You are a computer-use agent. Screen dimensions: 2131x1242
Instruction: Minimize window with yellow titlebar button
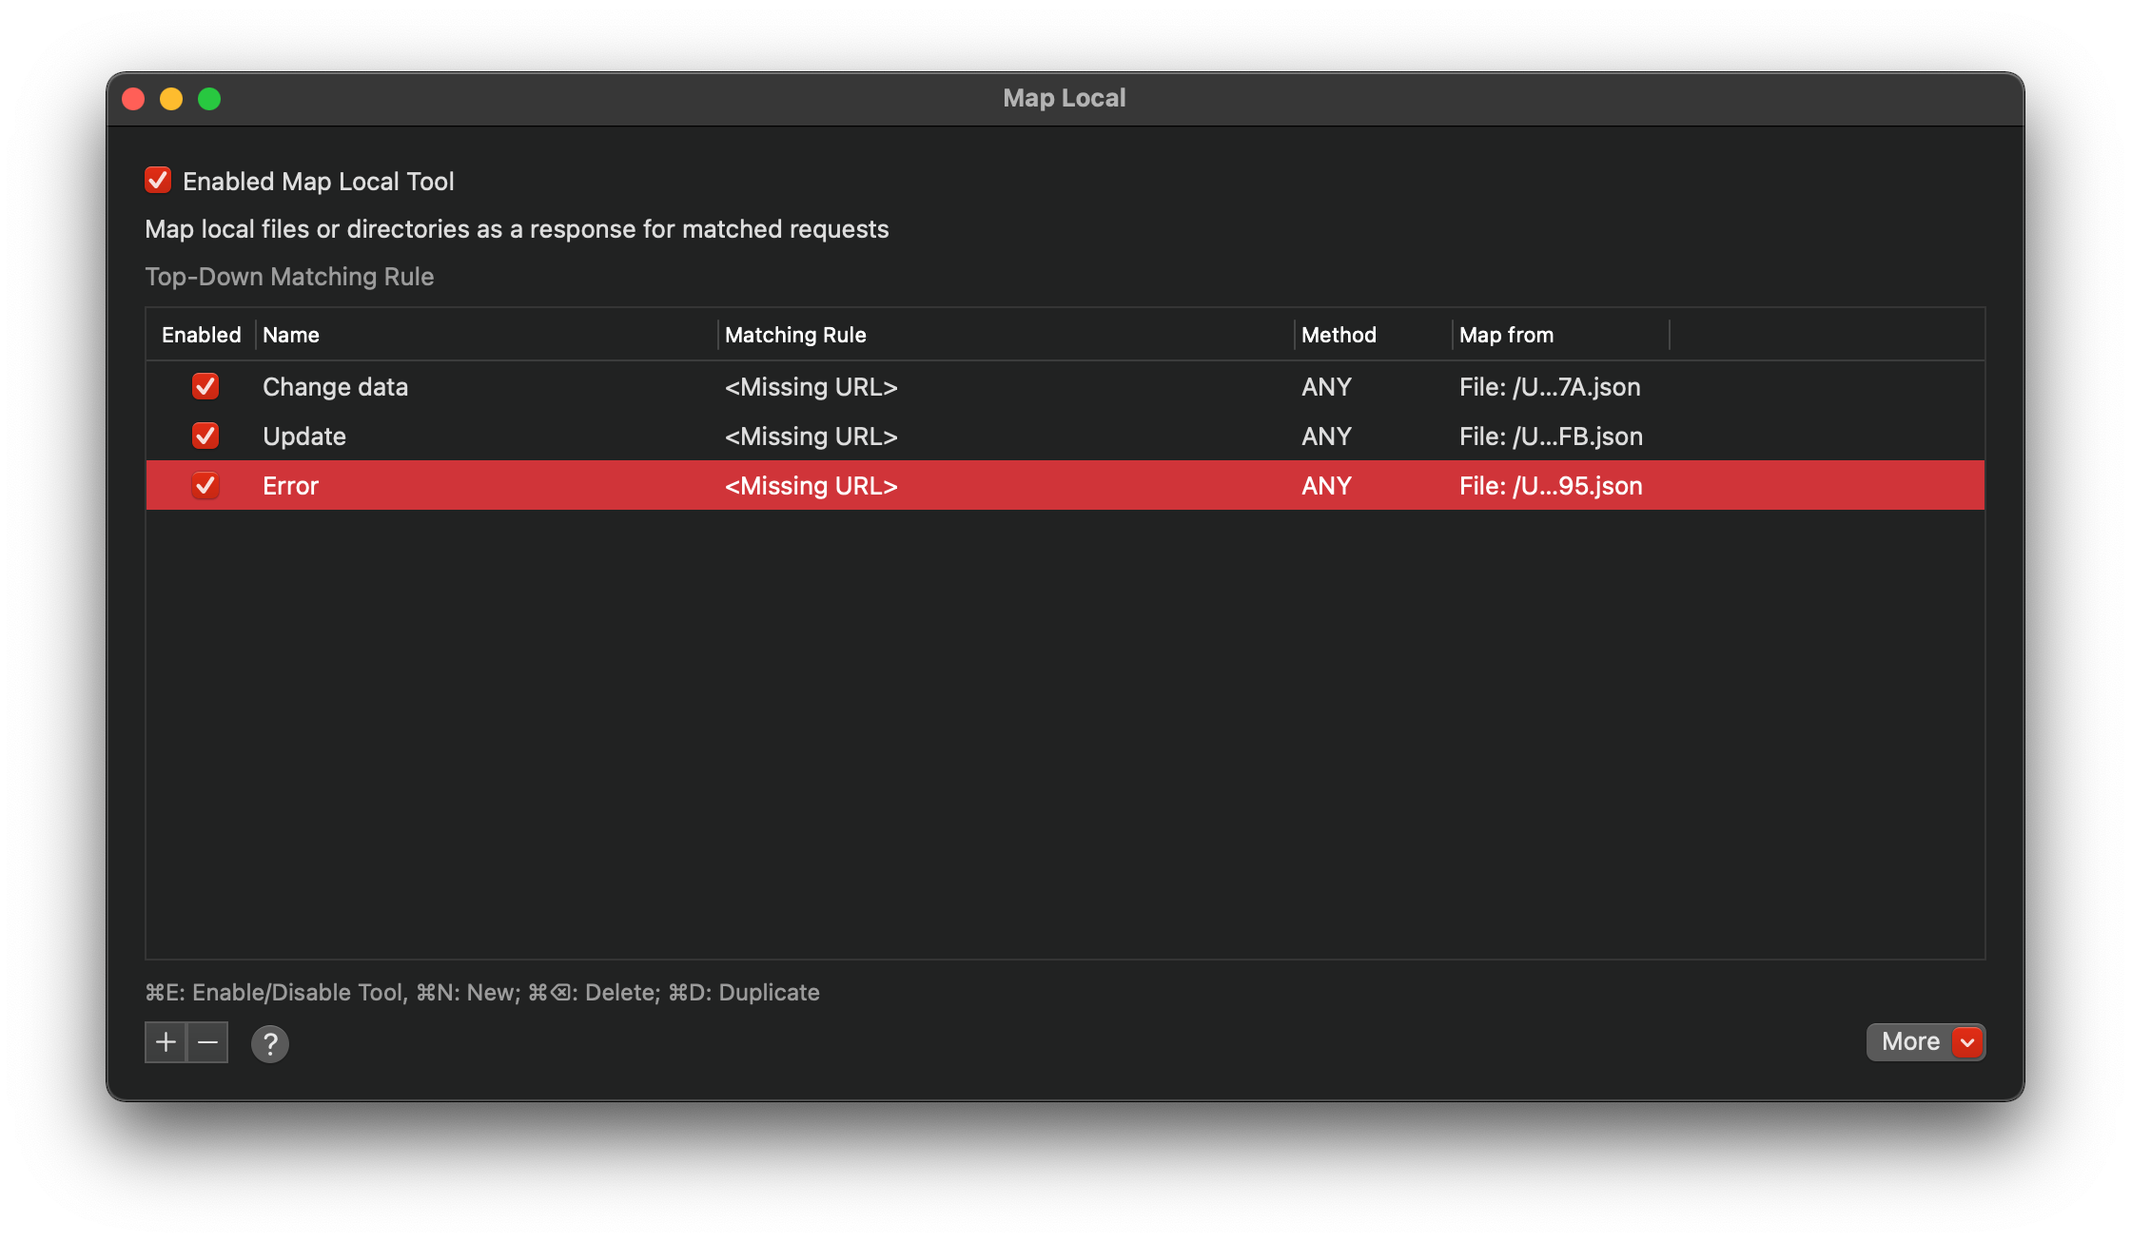171,99
